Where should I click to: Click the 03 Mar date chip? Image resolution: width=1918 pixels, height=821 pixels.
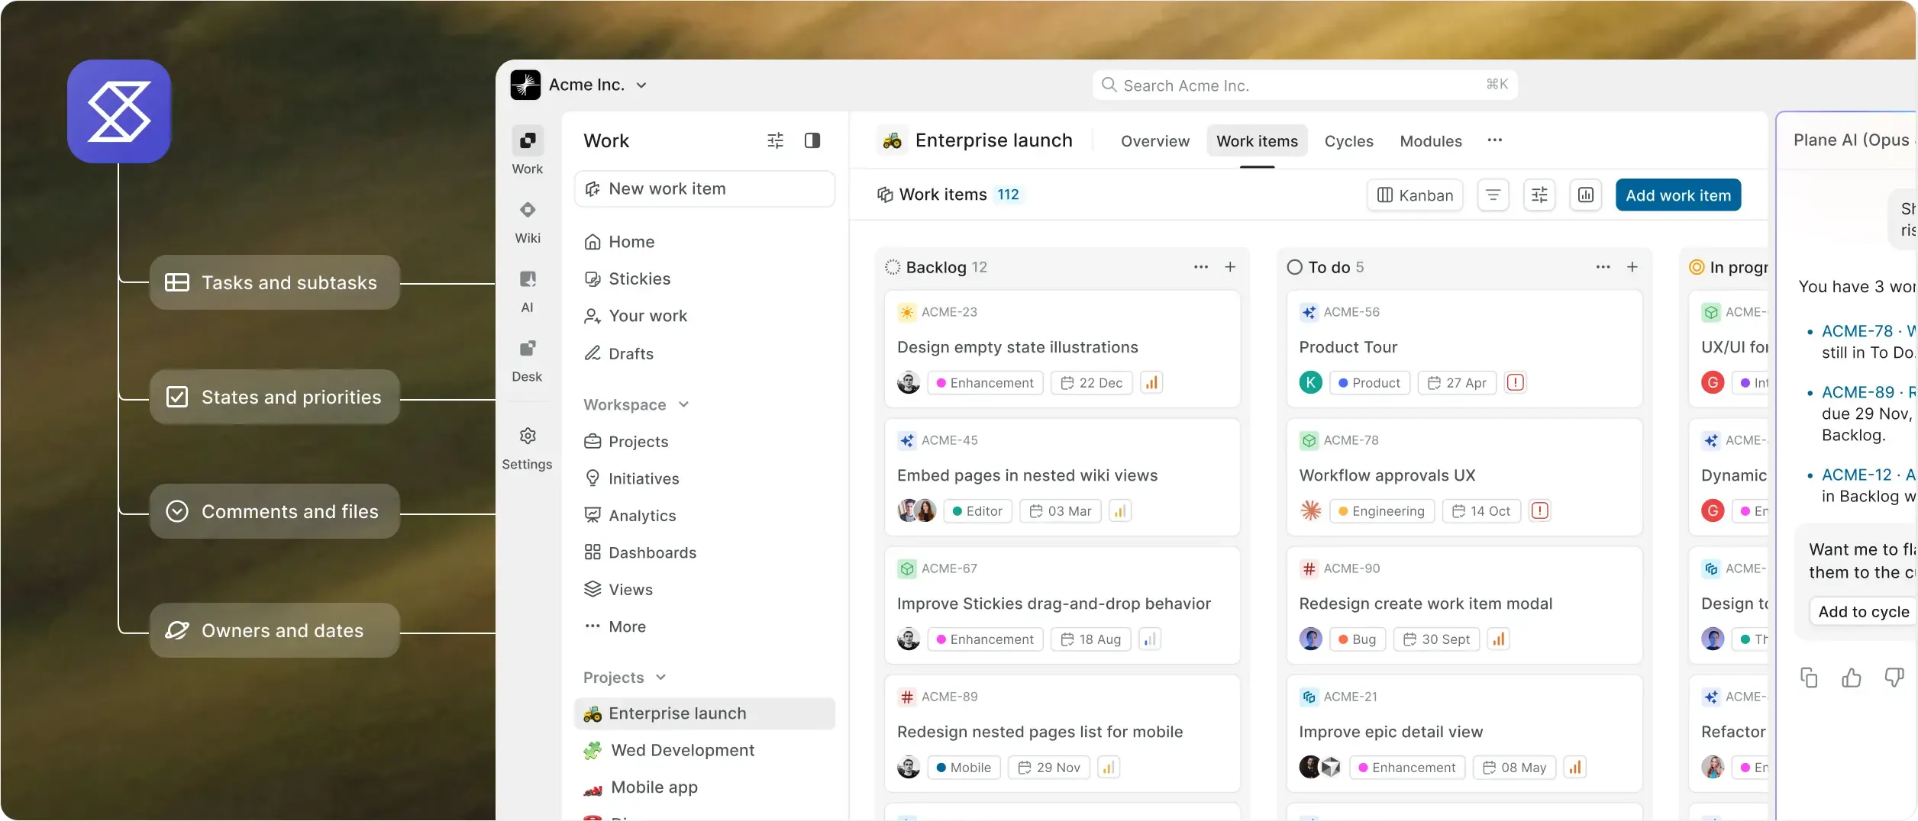[1060, 511]
